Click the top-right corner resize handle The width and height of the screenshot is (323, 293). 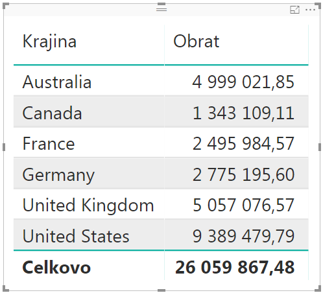(x=318, y=6)
